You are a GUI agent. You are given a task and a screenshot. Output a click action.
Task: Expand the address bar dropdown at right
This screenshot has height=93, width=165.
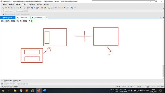(x=162, y=11)
